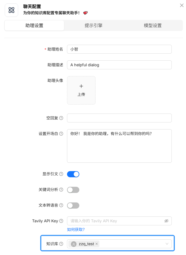Click the plus upload icon under 助理头像
The image size is (186, 255).
(x=81, y=86)
